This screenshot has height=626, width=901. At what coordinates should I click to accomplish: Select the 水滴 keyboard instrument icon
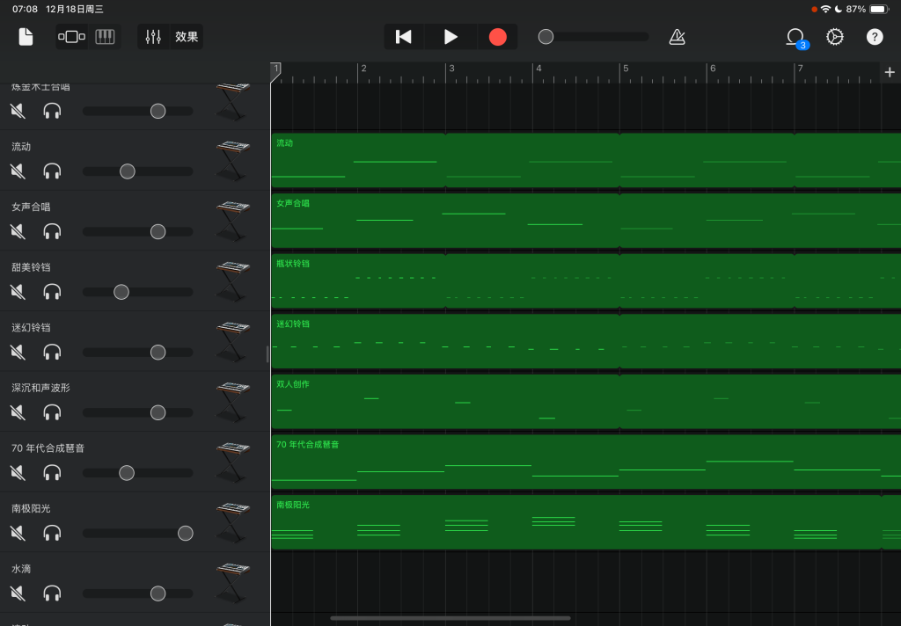click(x=233, y=582)
